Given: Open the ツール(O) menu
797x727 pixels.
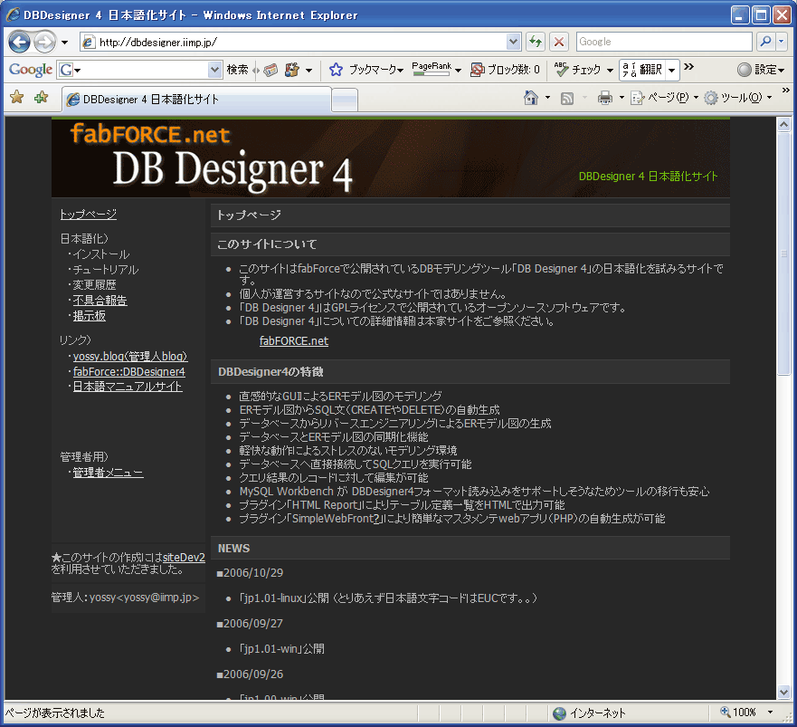Looking at the screenshot, I should 738,98.
